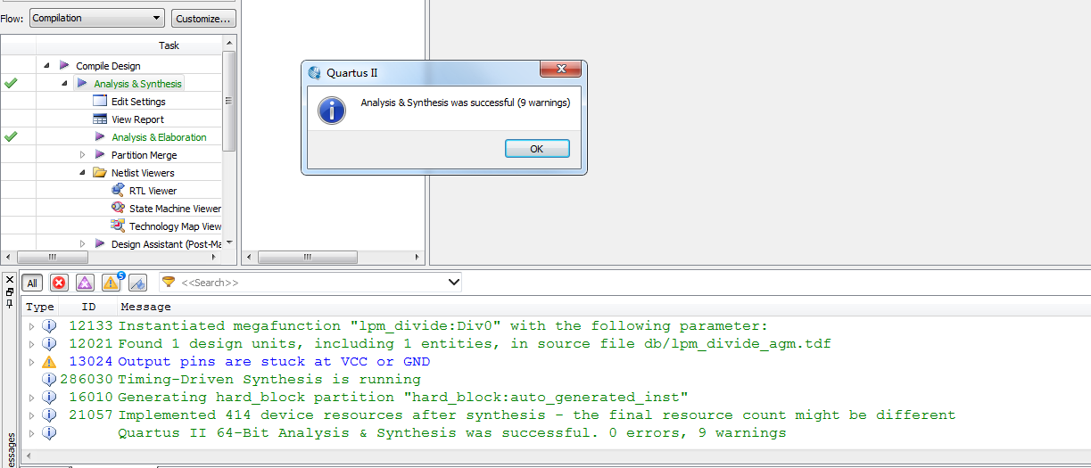Click the Quartus II dialog title icon
This screenshot has height=468, width=1091.
[x=315, y=73]
